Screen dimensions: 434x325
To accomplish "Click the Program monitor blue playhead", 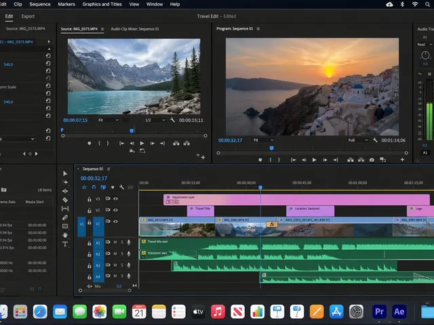I will tap(271, 148).
